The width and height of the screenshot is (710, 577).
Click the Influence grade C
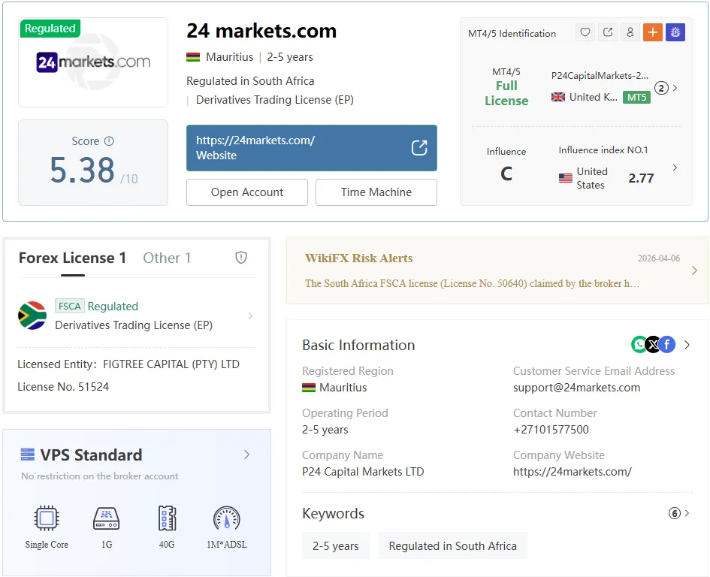pyautogui.click(x=506, y=174)
